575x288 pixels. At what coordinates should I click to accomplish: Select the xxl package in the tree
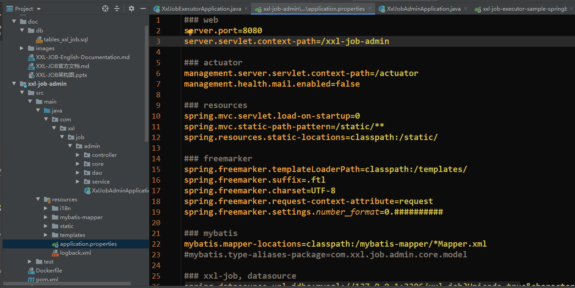(x=71, y=128)
